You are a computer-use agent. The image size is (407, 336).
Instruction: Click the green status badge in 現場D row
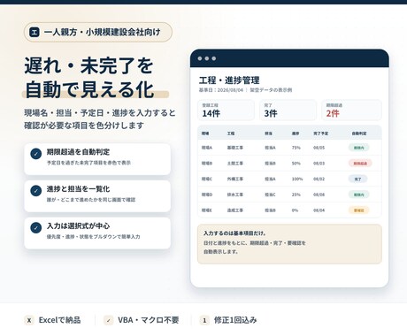pyautogui.click(x=358, y=195)
